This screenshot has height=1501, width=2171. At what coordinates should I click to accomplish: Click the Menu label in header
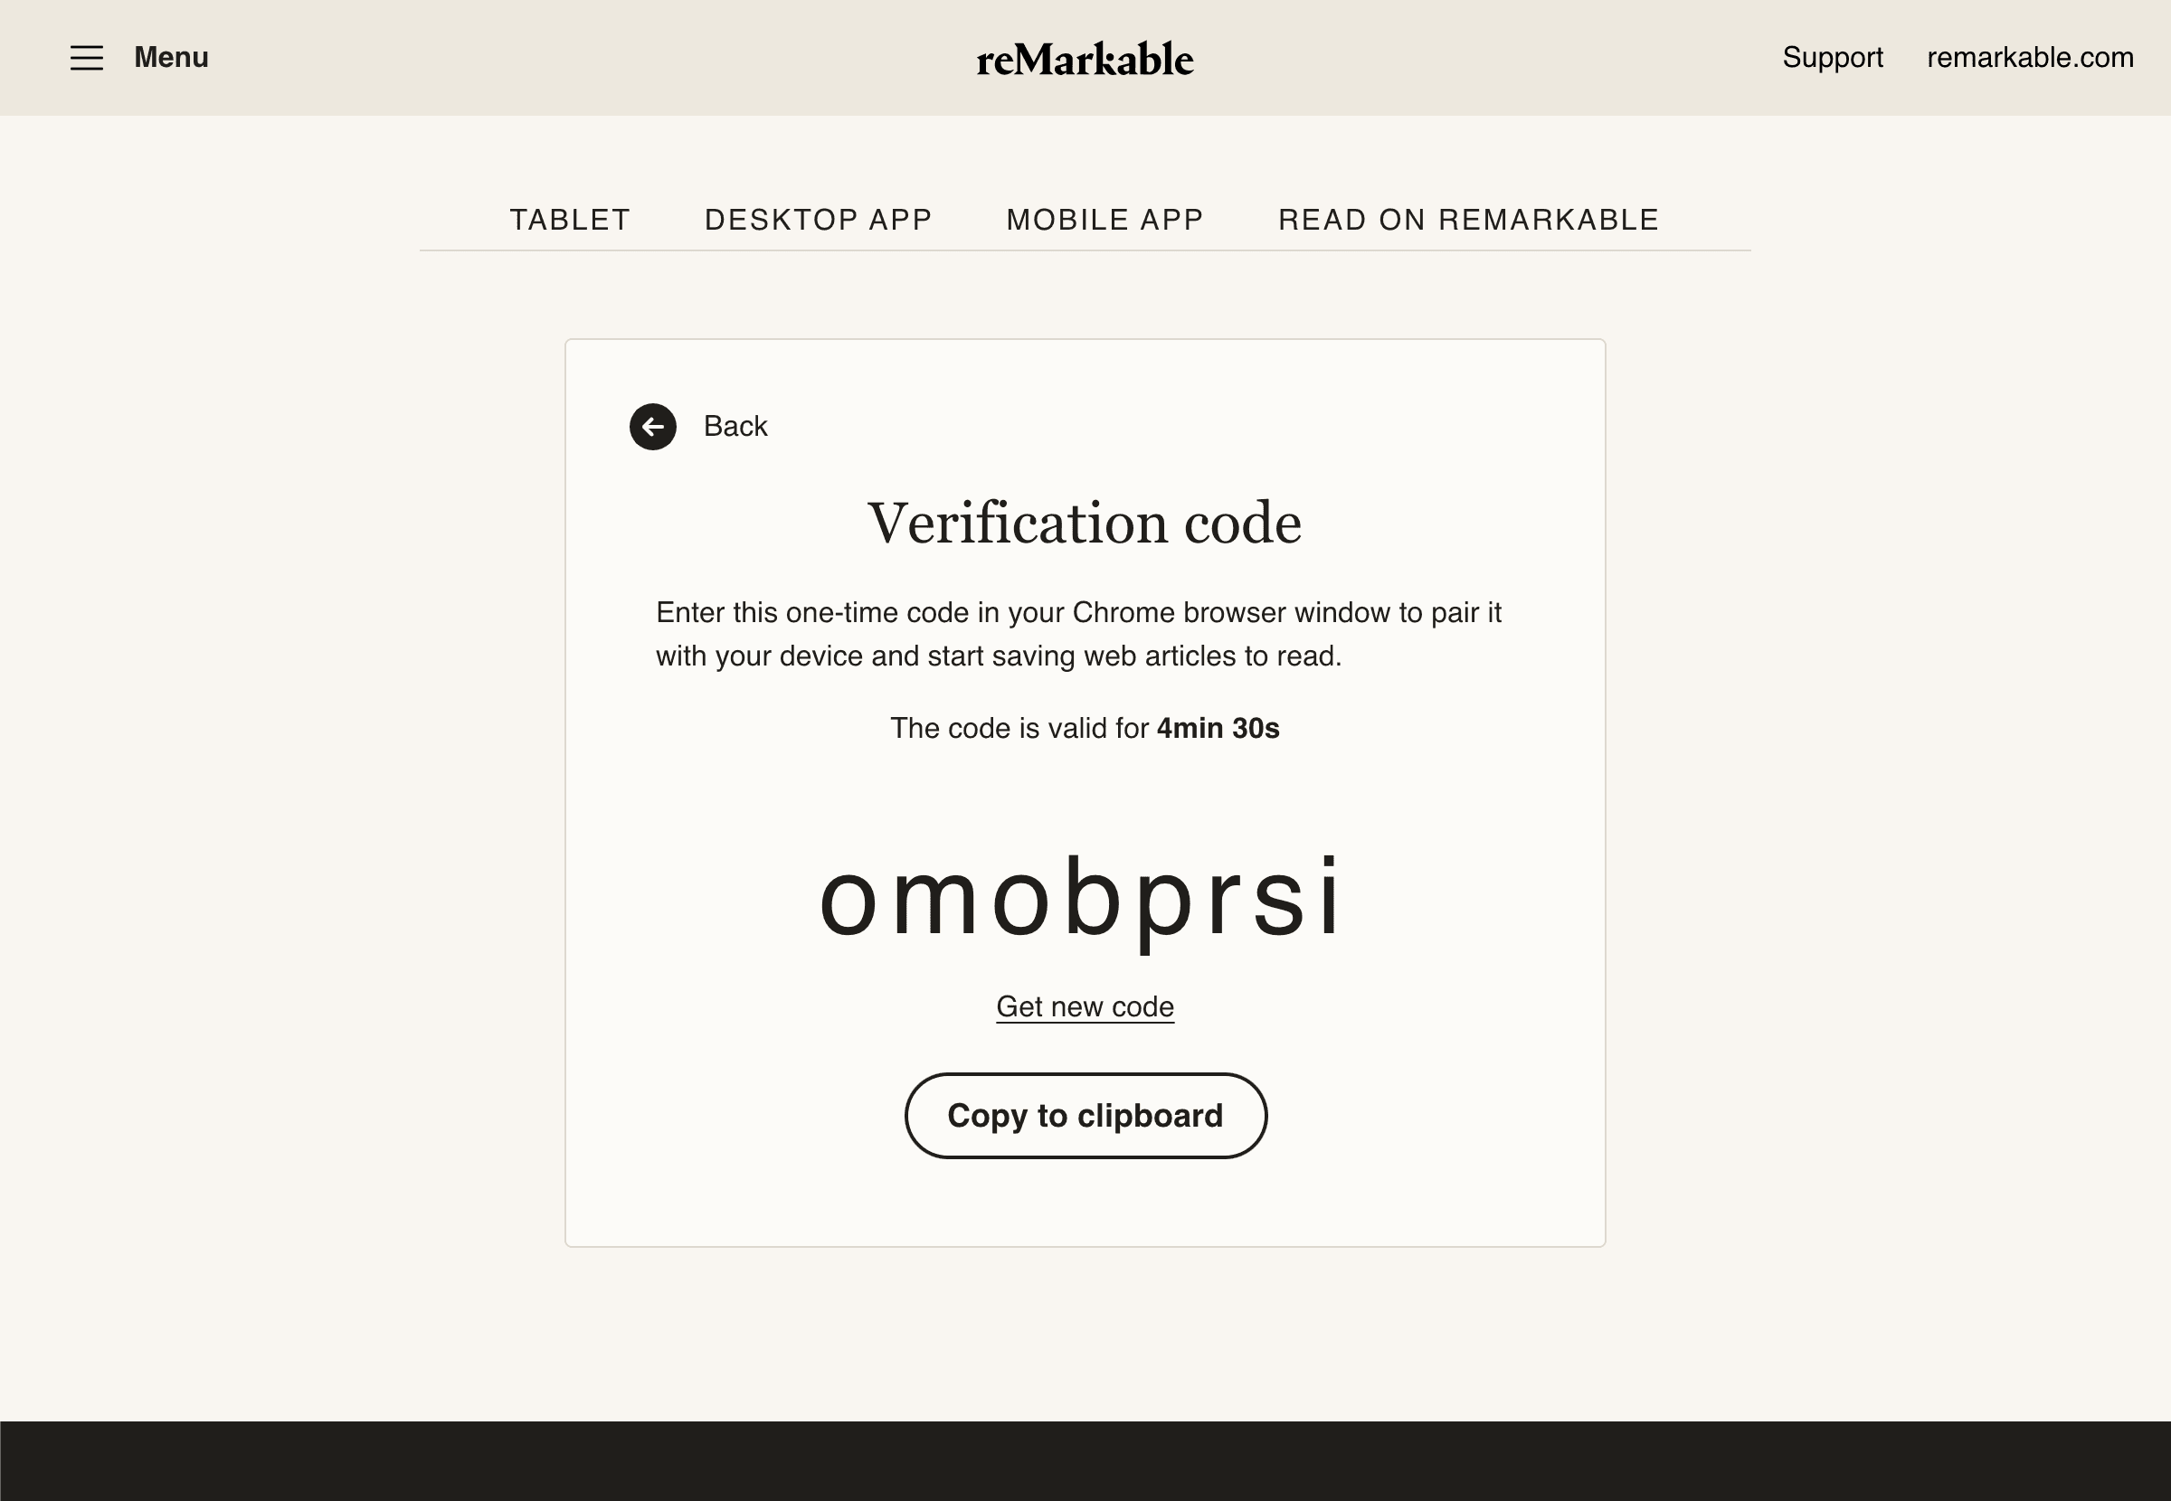click(171, 57)
